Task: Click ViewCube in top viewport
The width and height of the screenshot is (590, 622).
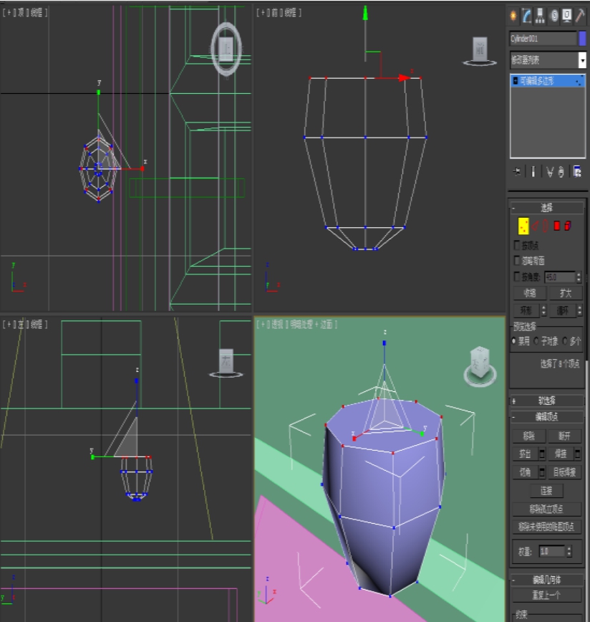Action: 226,49
